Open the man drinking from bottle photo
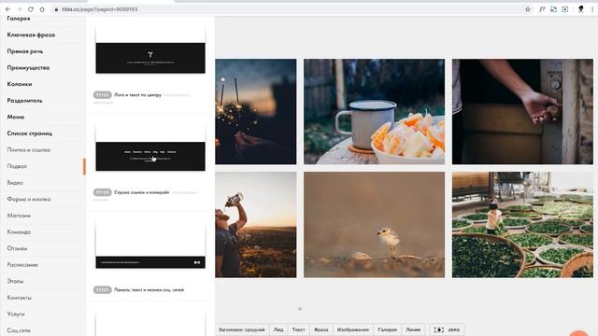 [x=255, y=224]
